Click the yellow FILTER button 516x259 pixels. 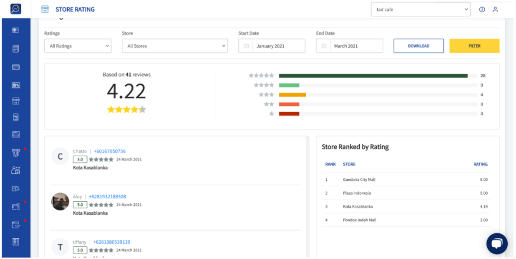(474, 46)
